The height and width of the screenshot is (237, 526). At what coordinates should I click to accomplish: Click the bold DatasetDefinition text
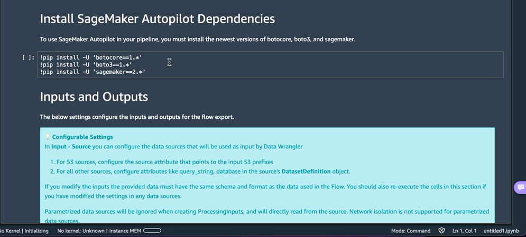[x=306, y=172]
